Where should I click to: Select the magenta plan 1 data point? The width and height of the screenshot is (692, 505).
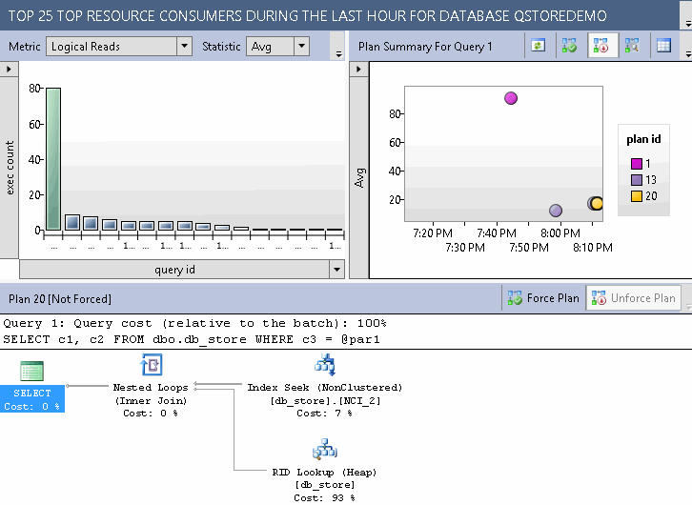[x=511, y=98]
